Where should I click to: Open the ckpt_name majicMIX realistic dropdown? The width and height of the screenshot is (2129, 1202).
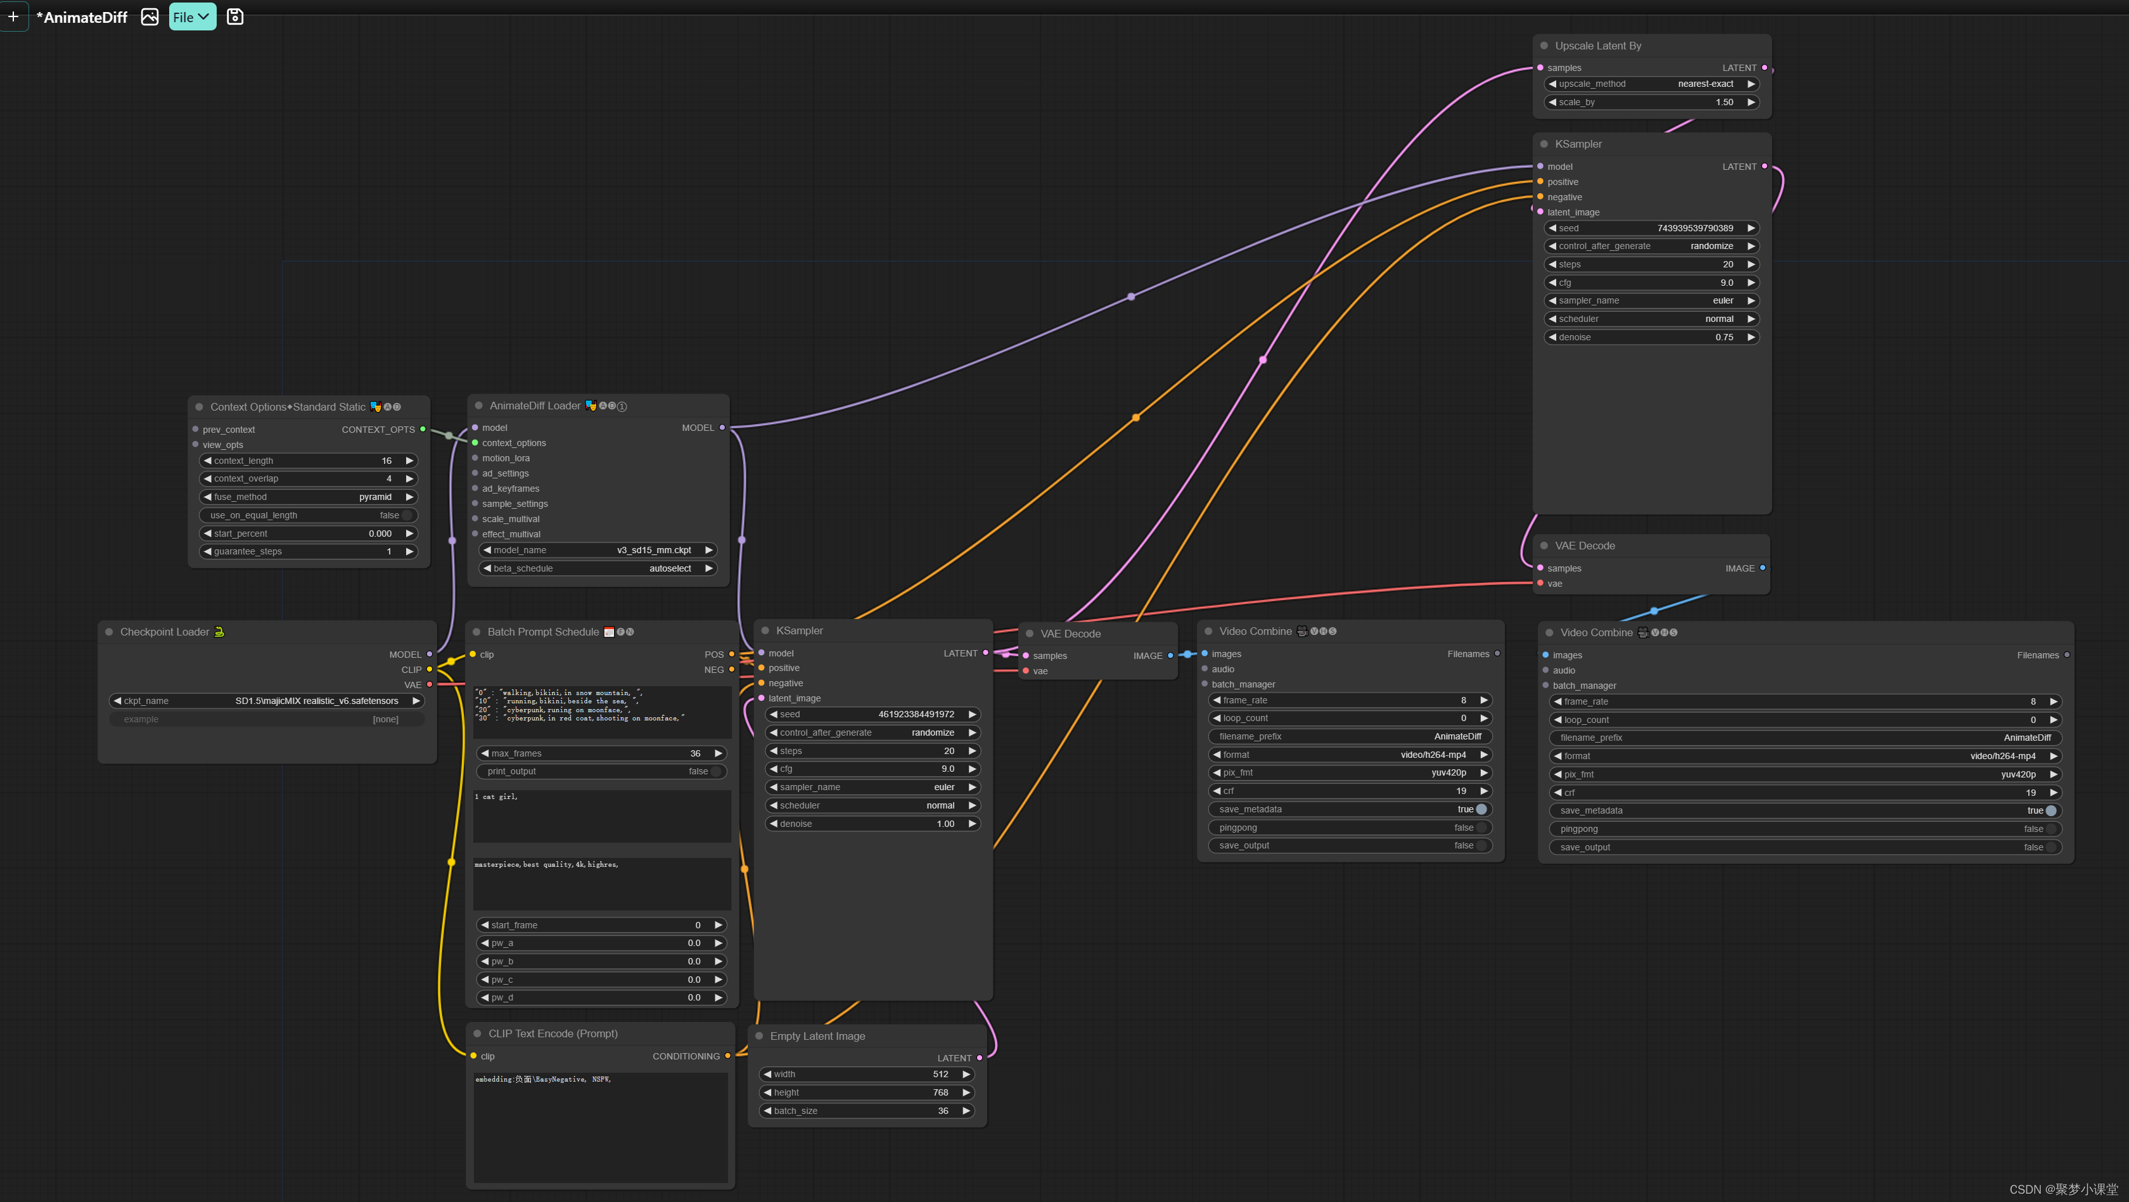tap(267, 701)
